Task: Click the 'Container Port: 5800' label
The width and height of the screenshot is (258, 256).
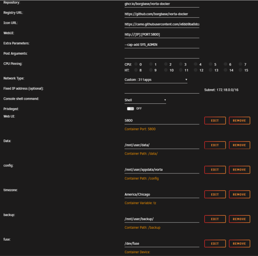Action: pyautogui.click(x=140, y=129)
